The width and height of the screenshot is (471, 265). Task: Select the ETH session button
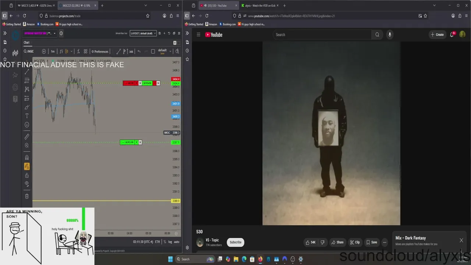157,242
